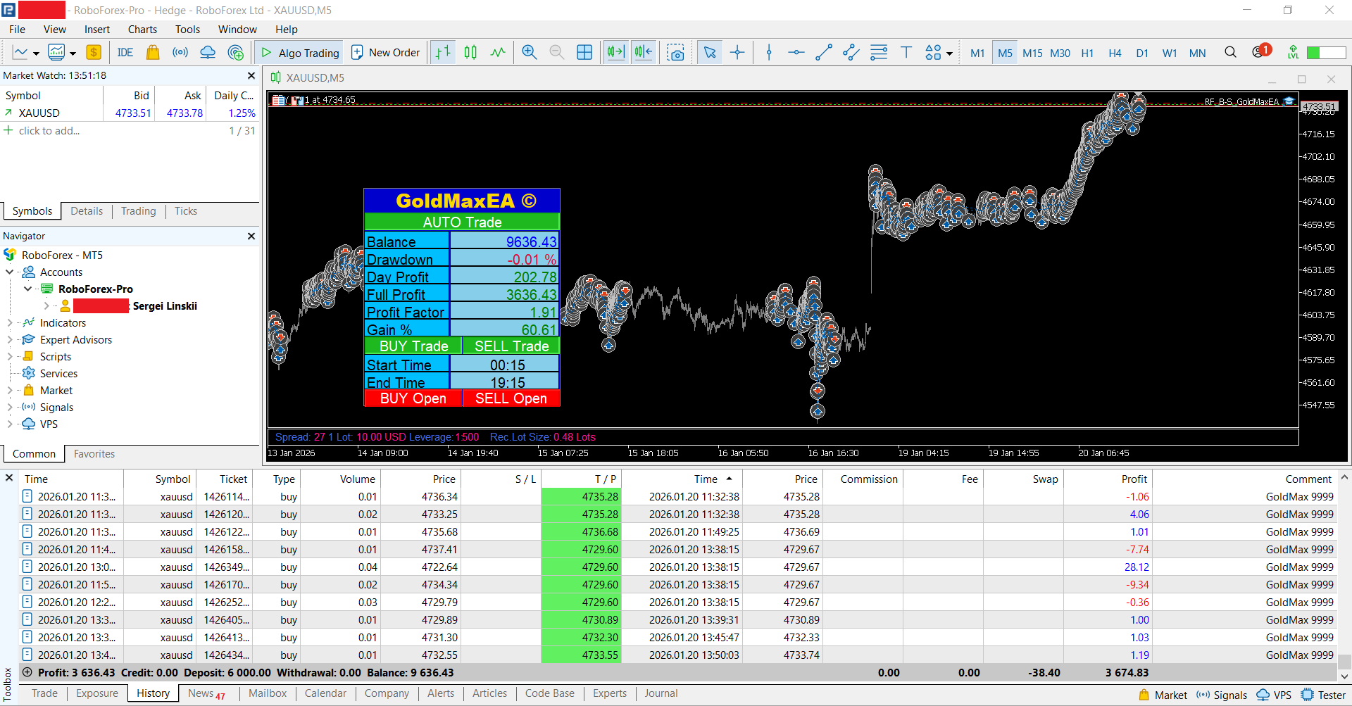Image resolution: width=1352 pixels, height=706 pixels.
Task: Open the MetaEditor IDE
Action: (125, 53)
